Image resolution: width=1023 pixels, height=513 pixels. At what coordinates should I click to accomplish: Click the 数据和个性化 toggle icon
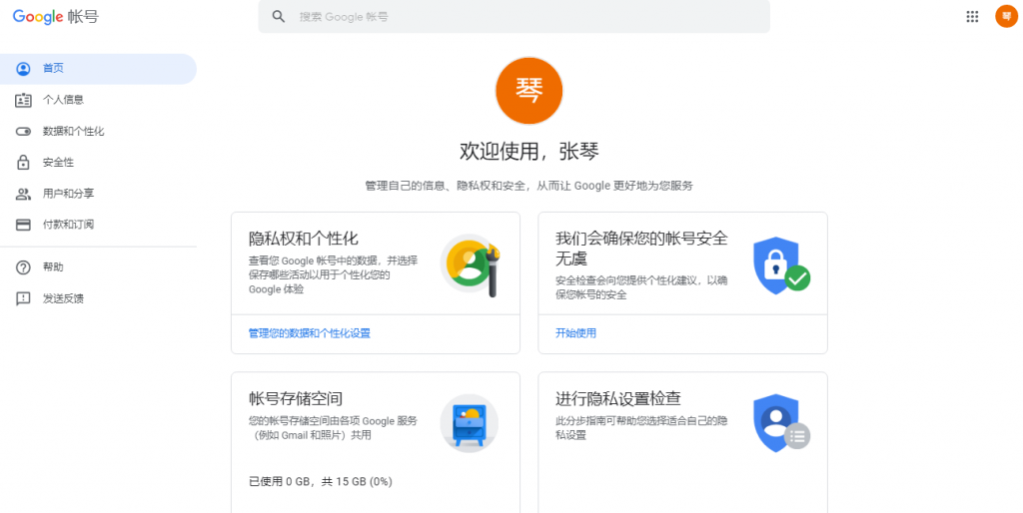(x=24, y=131)
